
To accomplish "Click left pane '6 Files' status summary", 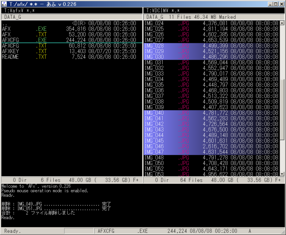I will point(50,180).
